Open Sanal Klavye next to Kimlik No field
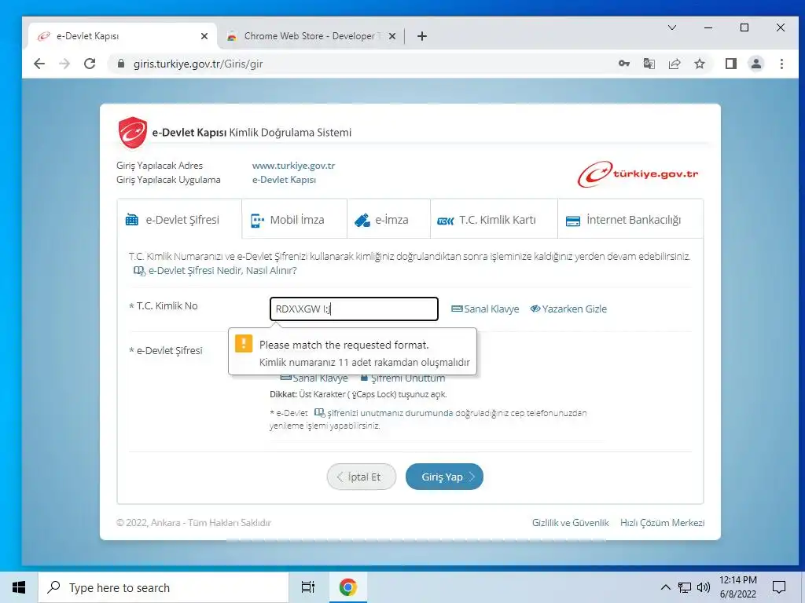 coord(485,309)
